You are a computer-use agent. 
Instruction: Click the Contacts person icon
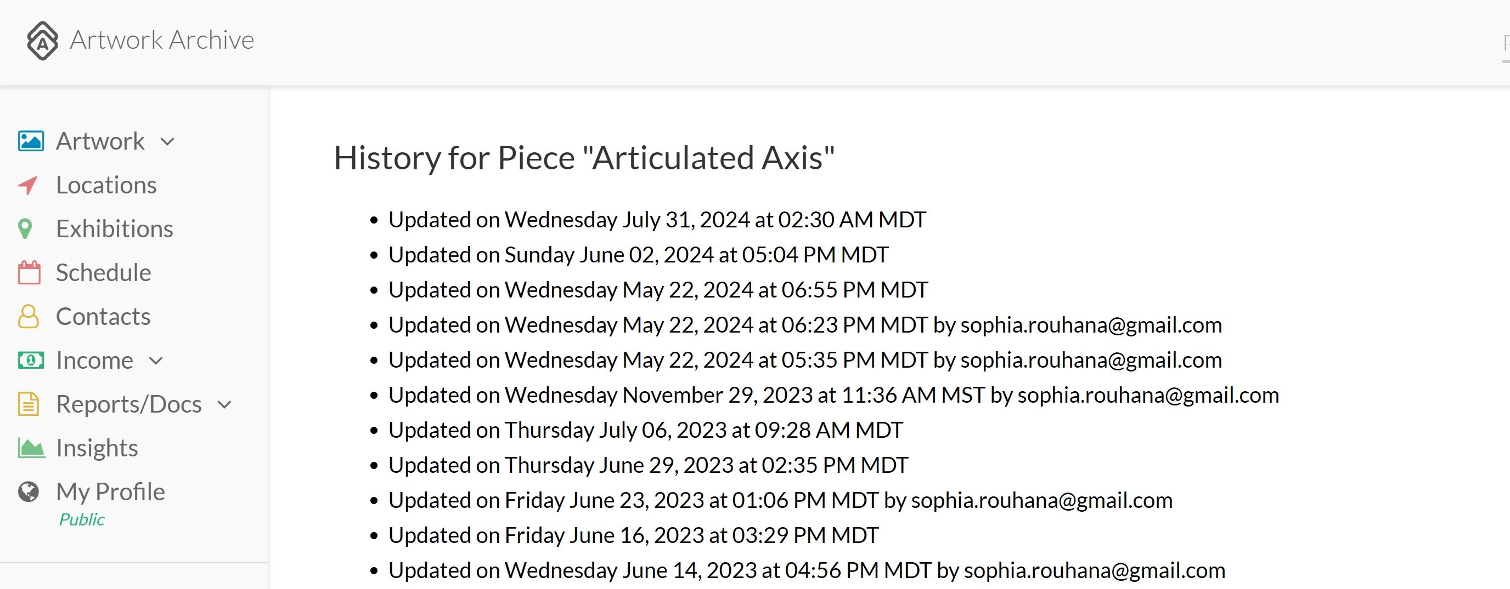(28, 316)
